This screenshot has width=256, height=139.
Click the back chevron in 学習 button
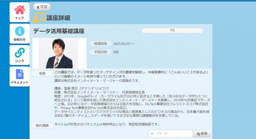38,7
